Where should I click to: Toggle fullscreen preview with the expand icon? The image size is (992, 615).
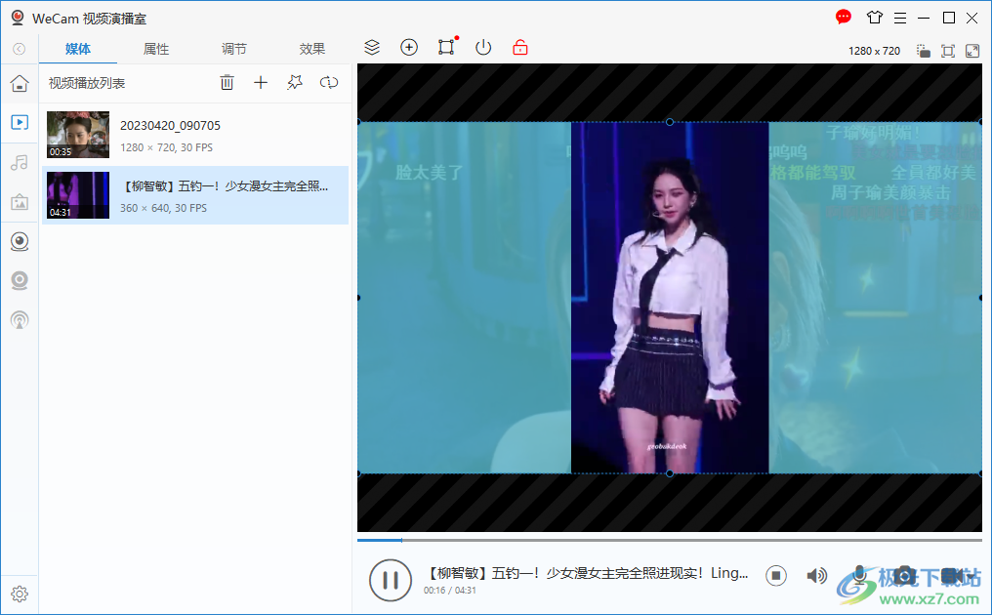(x=971, y=50)
